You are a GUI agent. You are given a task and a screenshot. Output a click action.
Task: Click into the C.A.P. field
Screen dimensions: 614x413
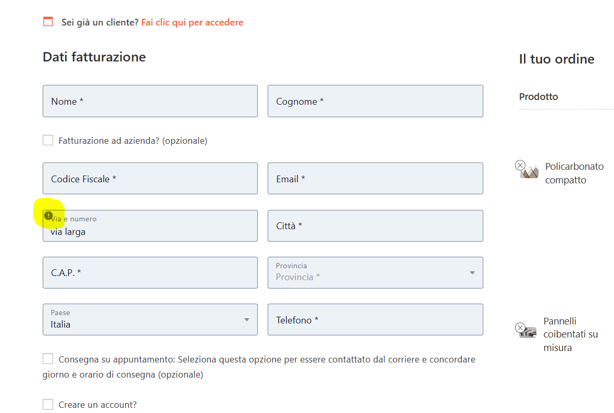(150, 273)
